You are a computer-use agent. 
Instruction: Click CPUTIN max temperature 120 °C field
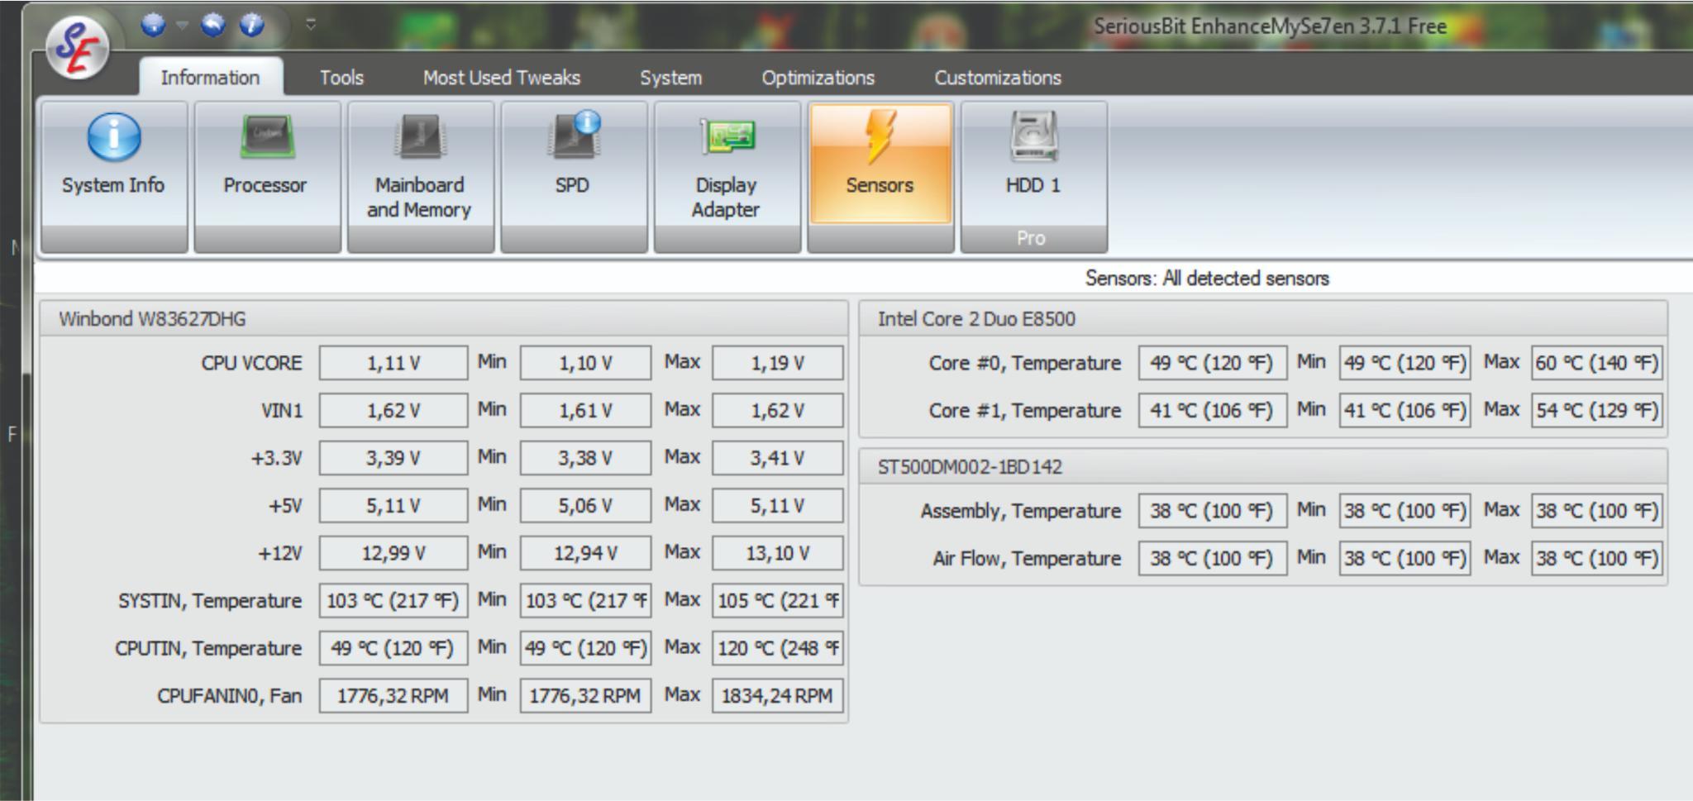click(x=777, y=648)
